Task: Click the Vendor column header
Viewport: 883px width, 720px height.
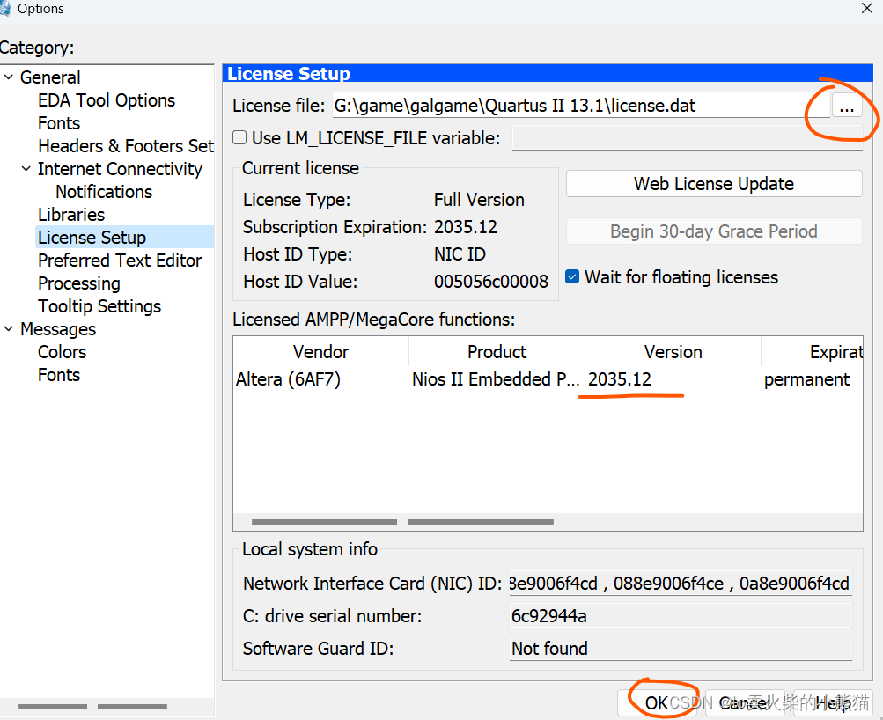Action: 320,352
